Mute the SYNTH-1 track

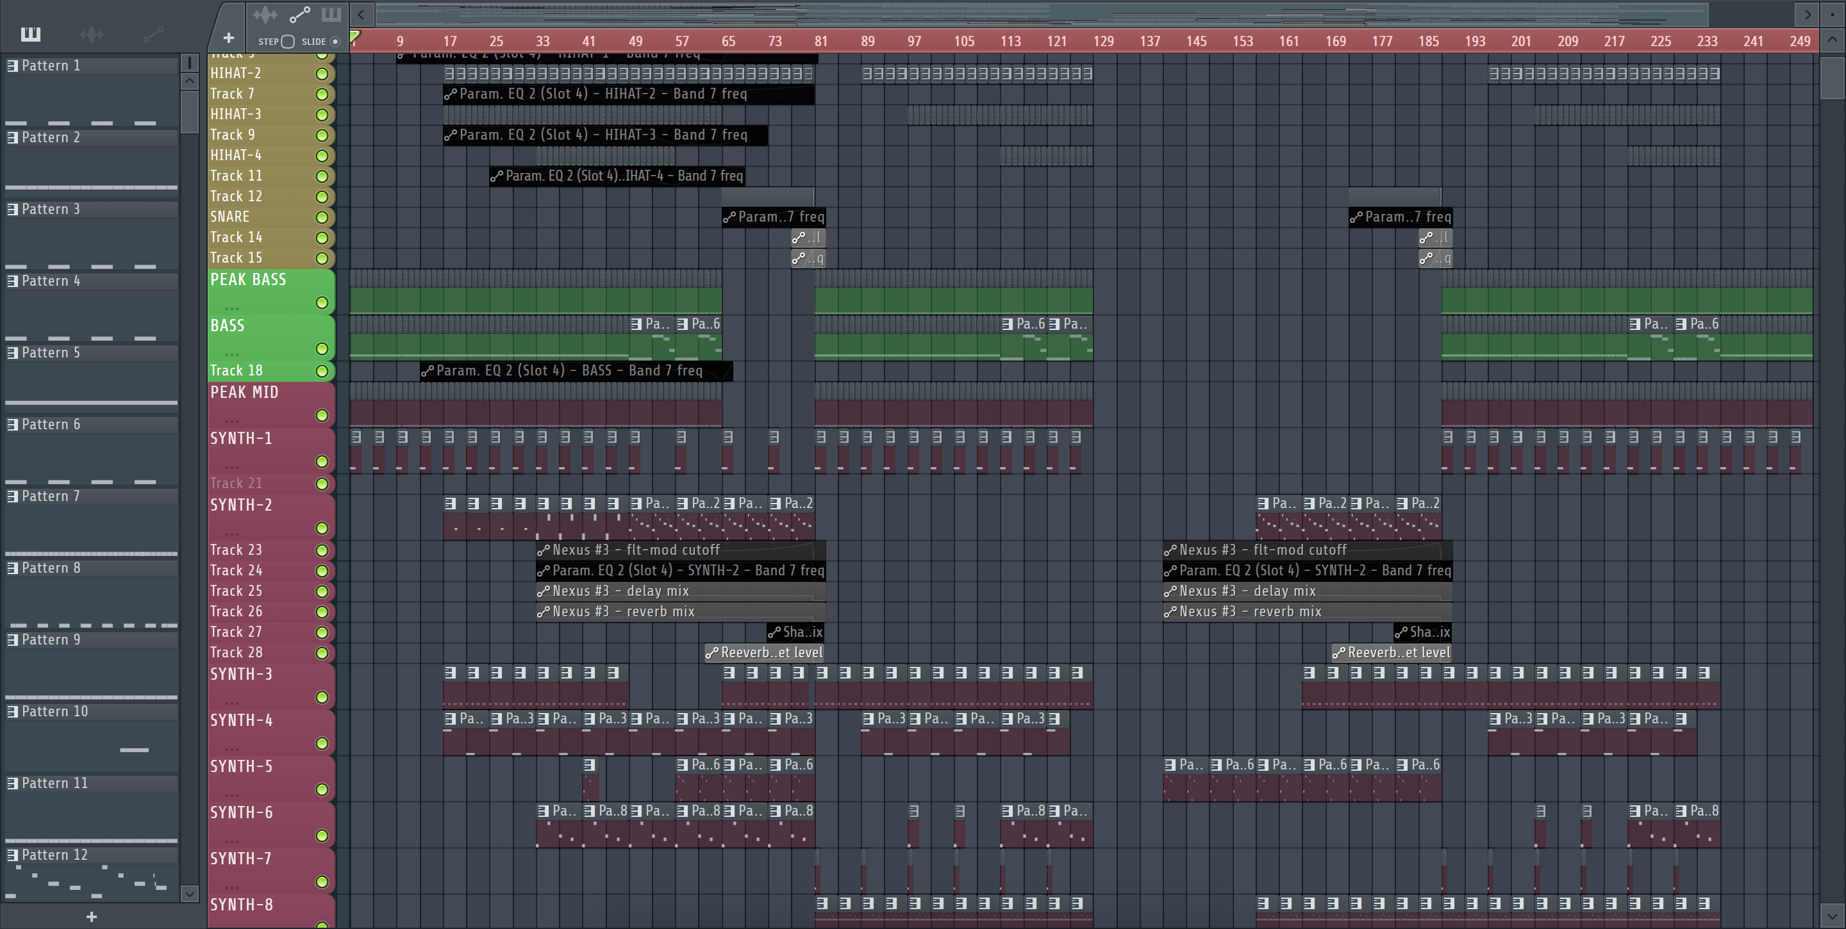coord(322,462)
